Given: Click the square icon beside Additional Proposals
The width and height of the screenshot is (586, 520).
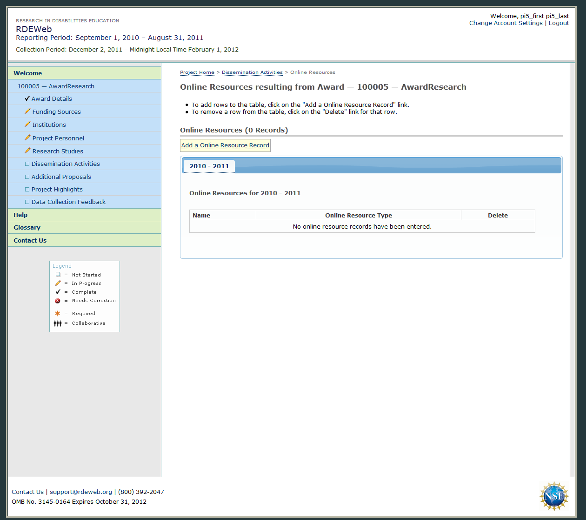Looking at the screenshot, I should click(27, 177).
